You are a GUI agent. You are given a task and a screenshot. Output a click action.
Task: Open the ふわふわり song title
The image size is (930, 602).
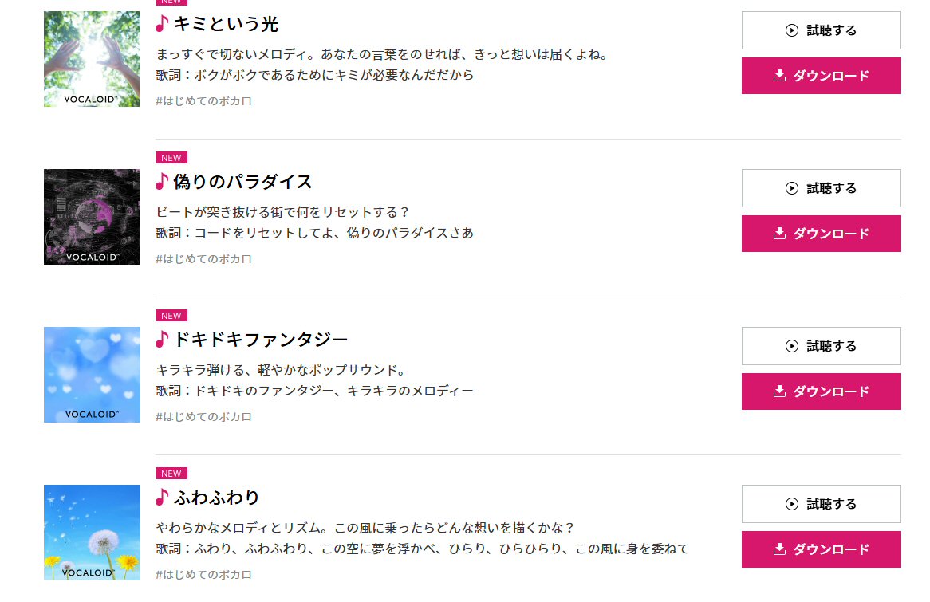pyautogui.click(x=216, y=498)
